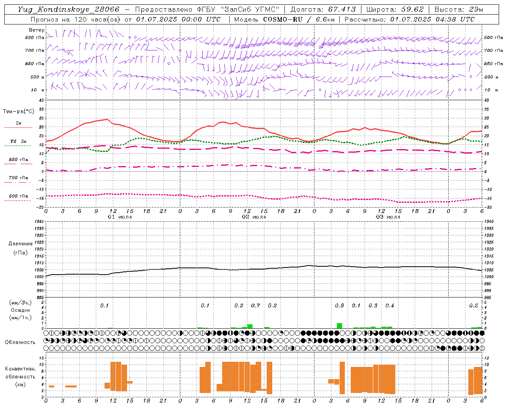The height and width of the screenshot is (404, 505).
Task: Click the green precipitation bar under 0.7
Action: point(250,326)
